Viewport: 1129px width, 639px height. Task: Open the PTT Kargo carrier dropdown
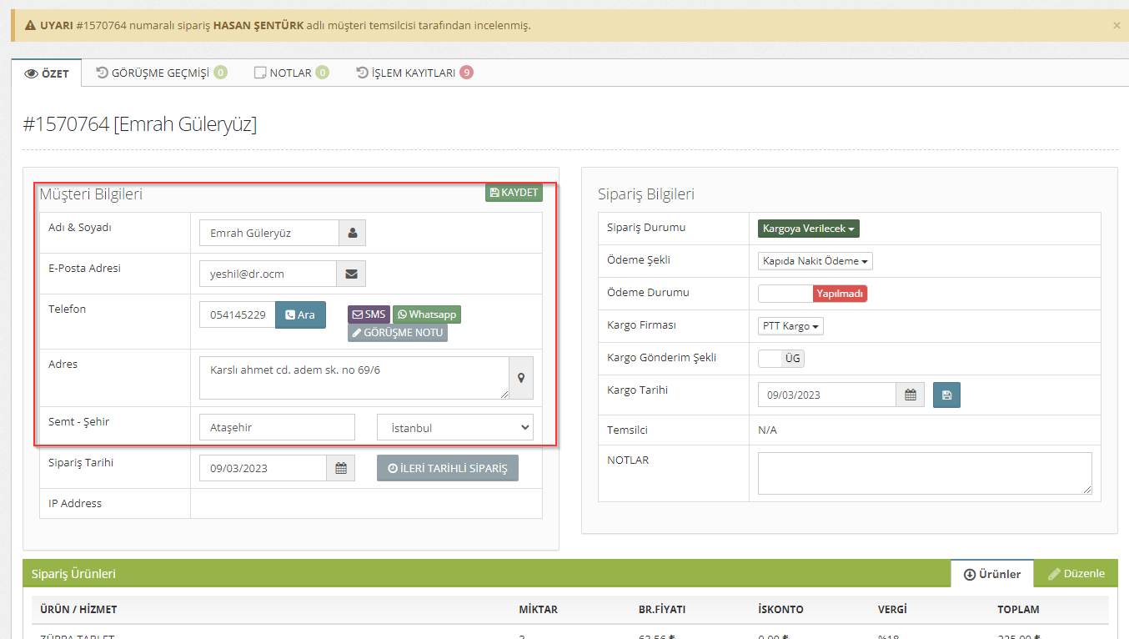click(x=790, y=326)
